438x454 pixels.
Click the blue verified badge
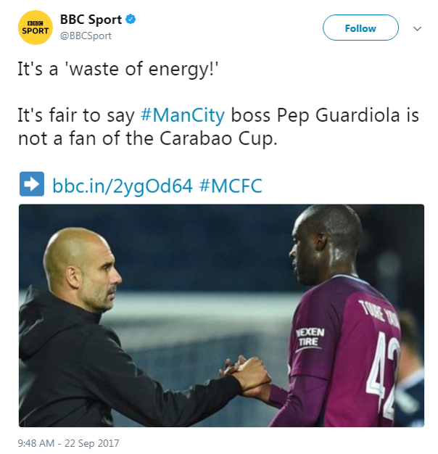[131, 20]
